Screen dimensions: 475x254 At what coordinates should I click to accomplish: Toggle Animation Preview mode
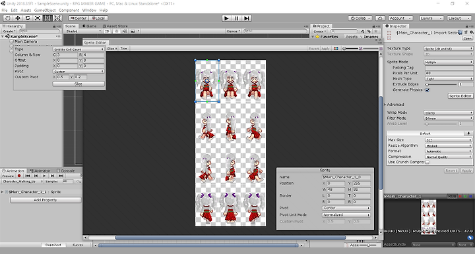click(x=8, y=176)
